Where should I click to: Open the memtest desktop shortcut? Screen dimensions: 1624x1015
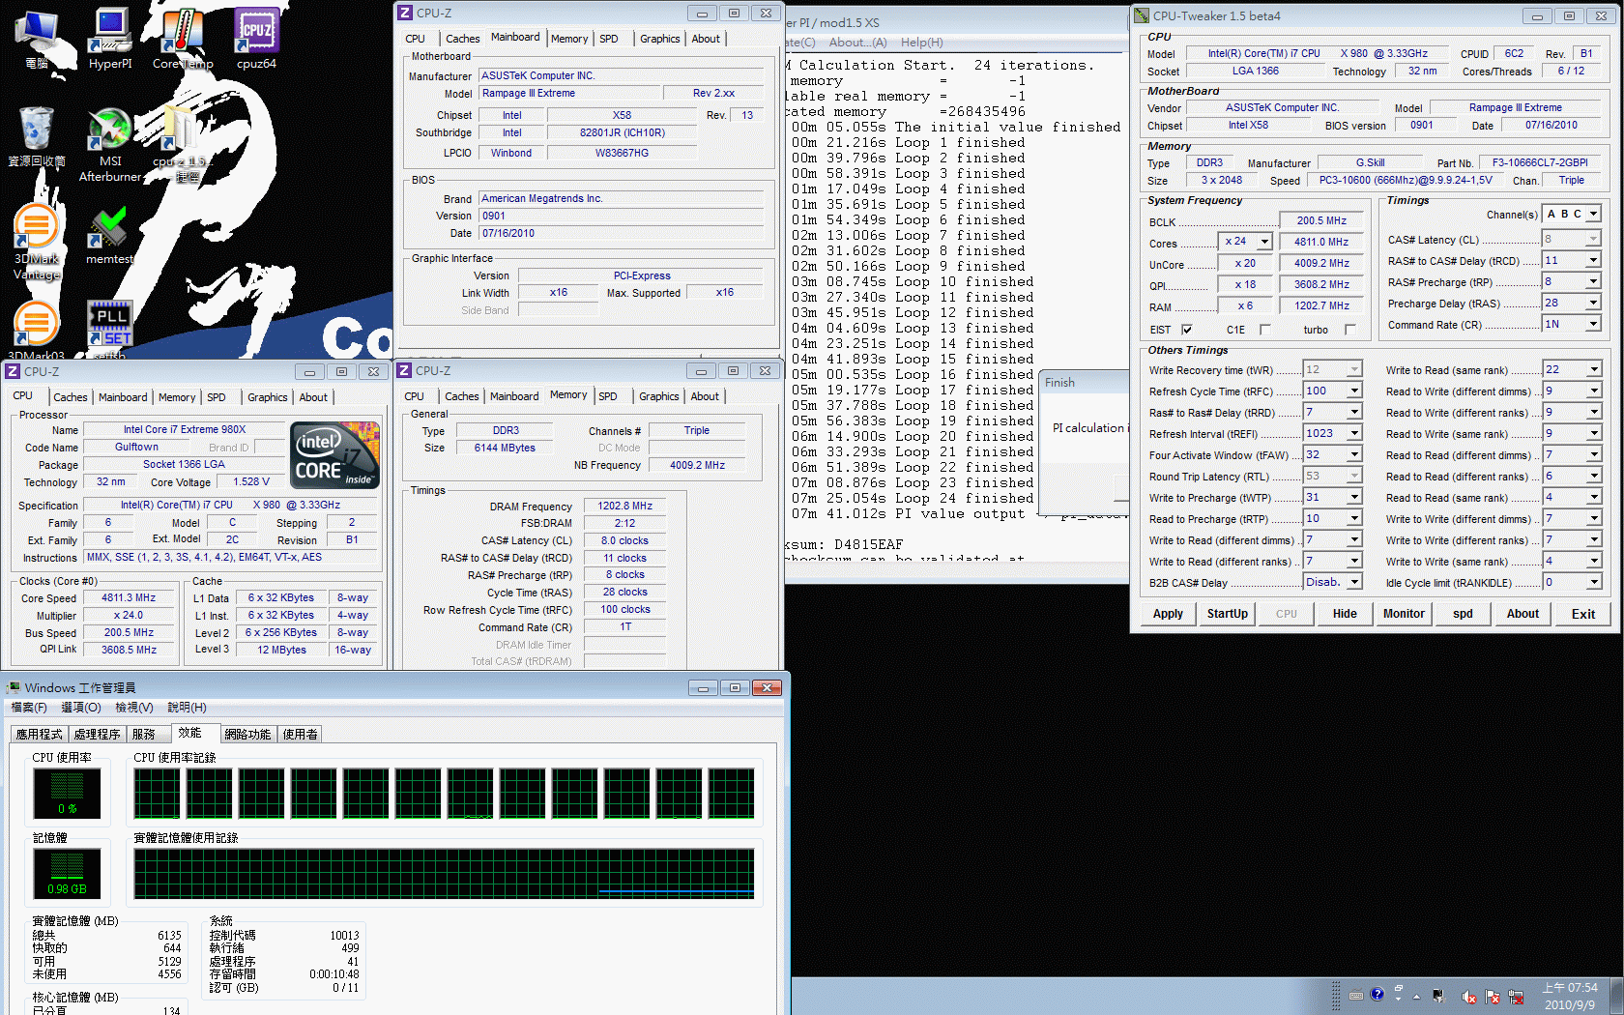click(x=109, y=235)
